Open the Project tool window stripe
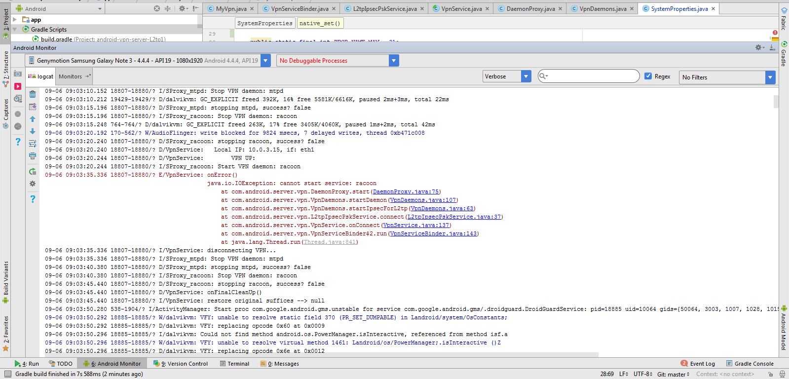789x379 pixels. click(6, 23)
